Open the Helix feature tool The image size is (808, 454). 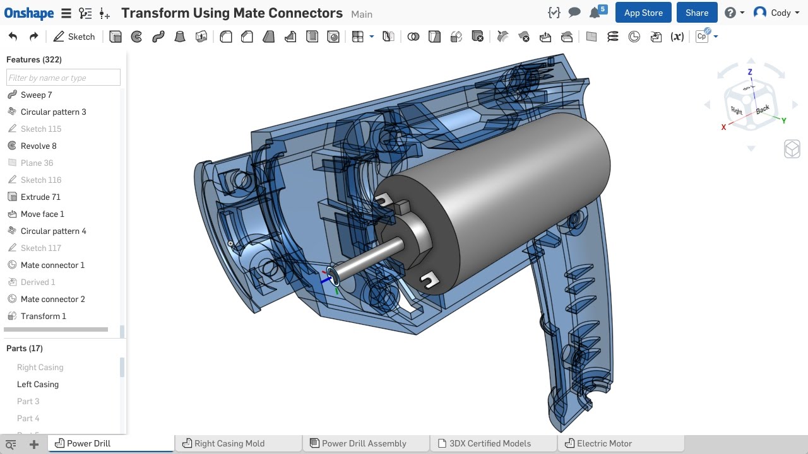pyautogui.click(x=612, y=37)
